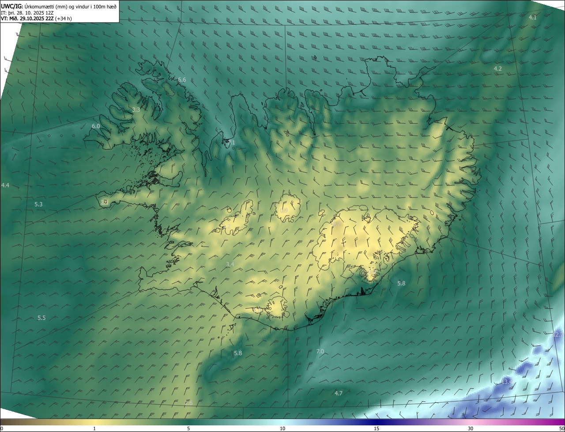Click the 7.0 value label

coord(320,351)
